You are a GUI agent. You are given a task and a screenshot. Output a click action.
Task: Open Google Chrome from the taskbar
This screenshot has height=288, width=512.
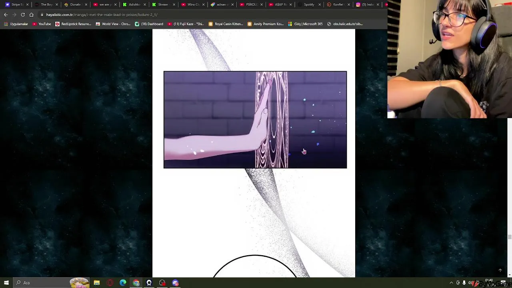[136, 283]
